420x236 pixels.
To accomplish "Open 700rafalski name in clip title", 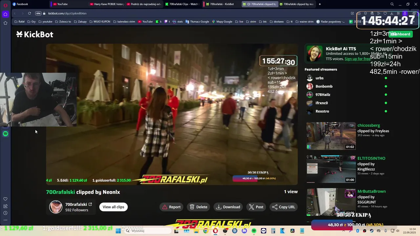I will (x=60, y=192).
